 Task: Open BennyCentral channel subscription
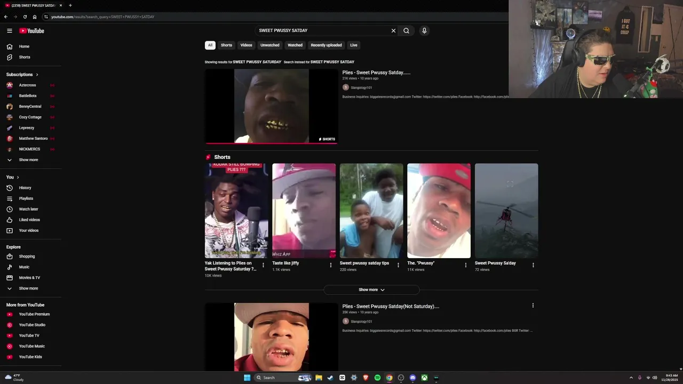[30, 107]
